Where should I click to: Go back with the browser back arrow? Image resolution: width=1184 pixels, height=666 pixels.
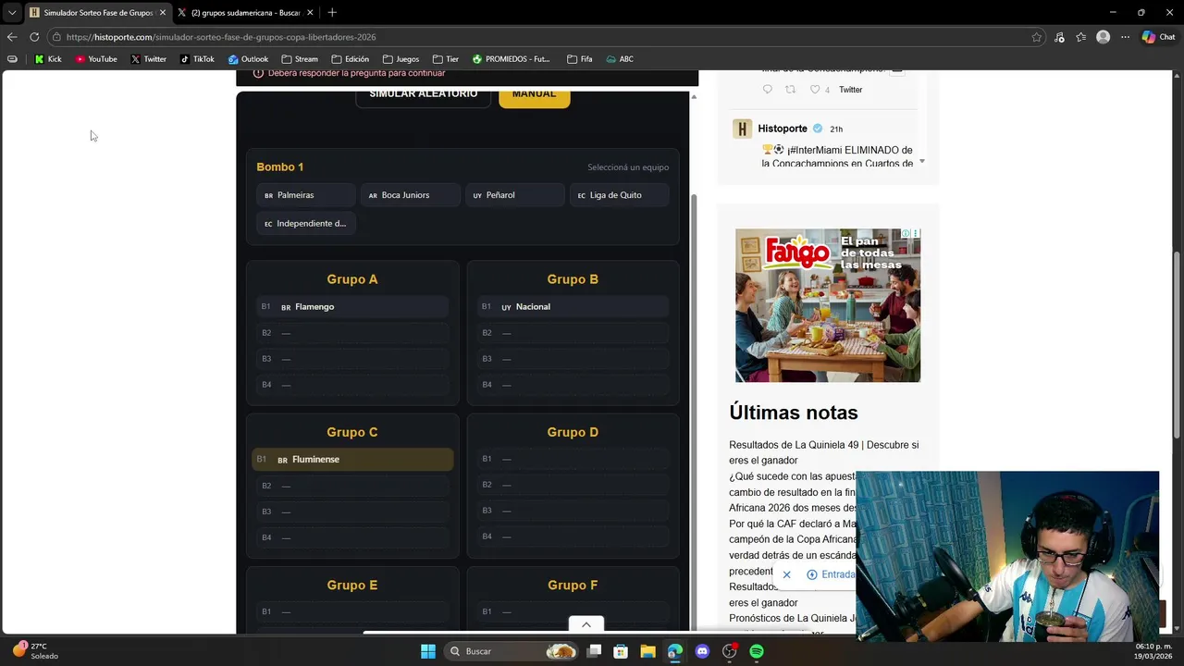point(12,37)
